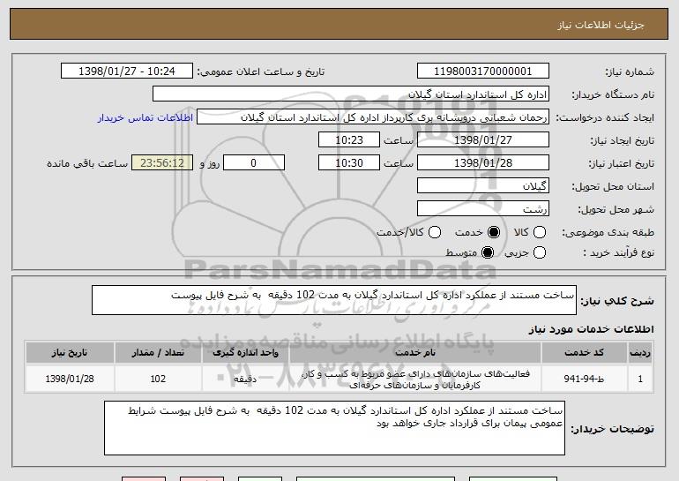Image resolution: width=679 pixels, height=481 pixels.
Task: Click the delivery city field رشت
Action: point(483,209)
